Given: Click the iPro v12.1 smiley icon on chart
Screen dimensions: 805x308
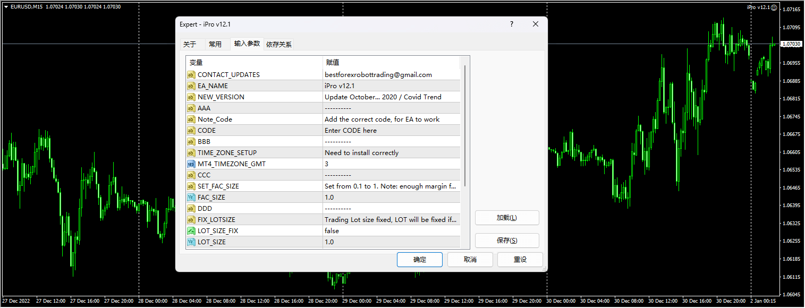Looking at the screenshot, I should pos(774,7).
